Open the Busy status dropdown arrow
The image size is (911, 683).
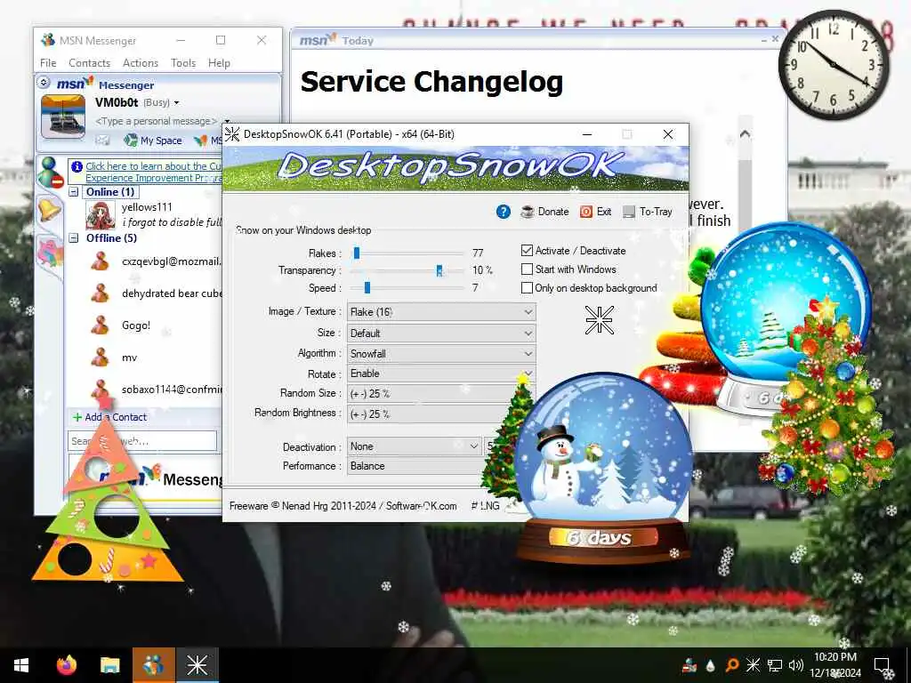[x=177, y=103]
